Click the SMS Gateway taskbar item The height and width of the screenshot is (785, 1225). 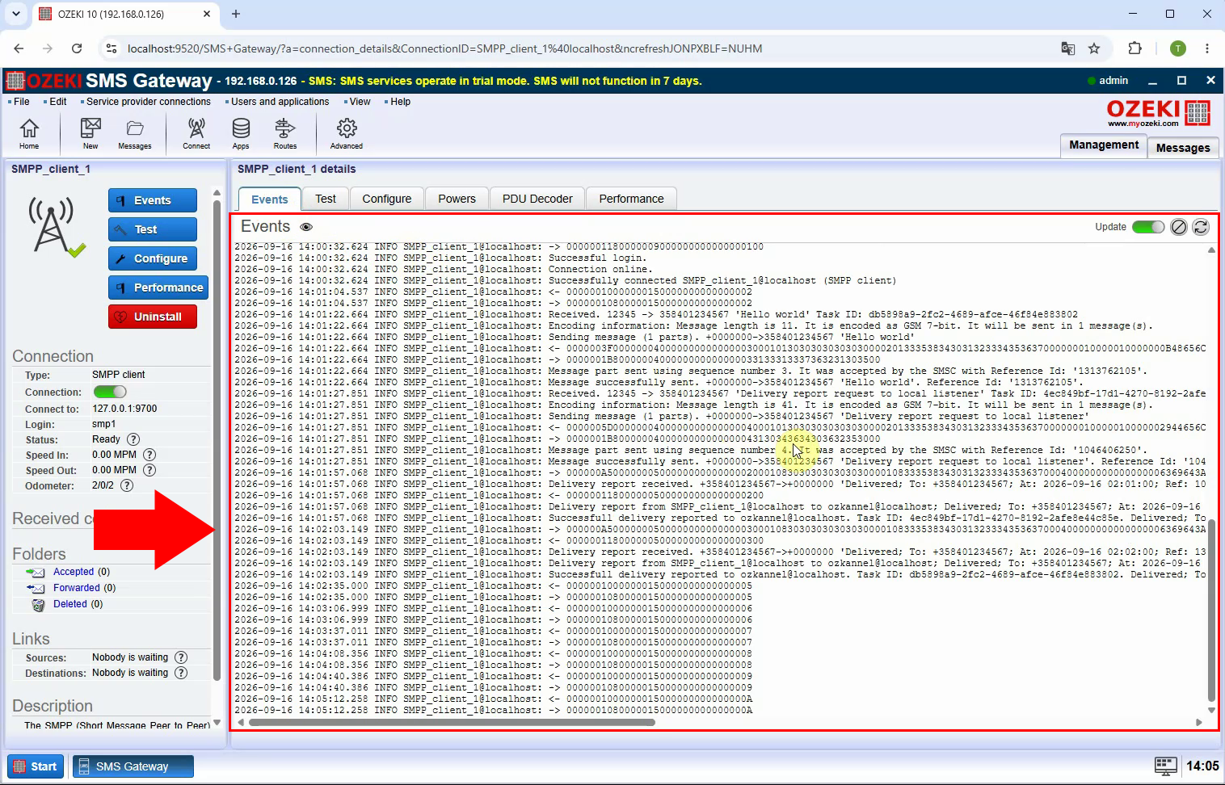tap(133, 766)
